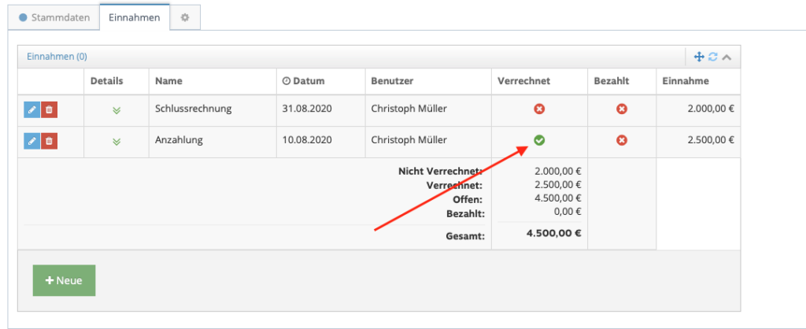806x329 pixels.
Task: Switch to the Stammdaten tab
Action: 54,17
